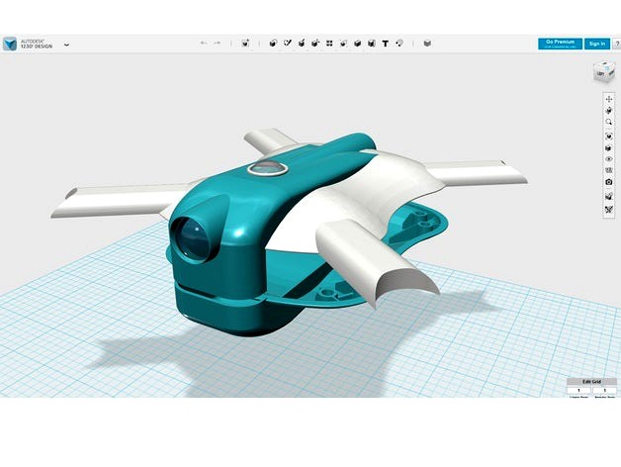Open the Pattern tools icon

coord(329,44)
